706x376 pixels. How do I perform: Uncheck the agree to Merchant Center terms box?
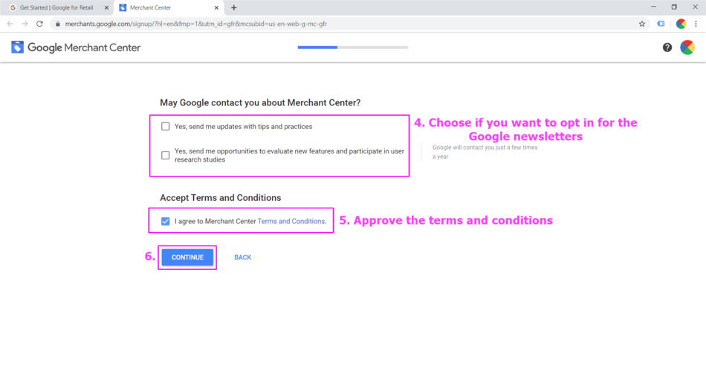[166, 221]
